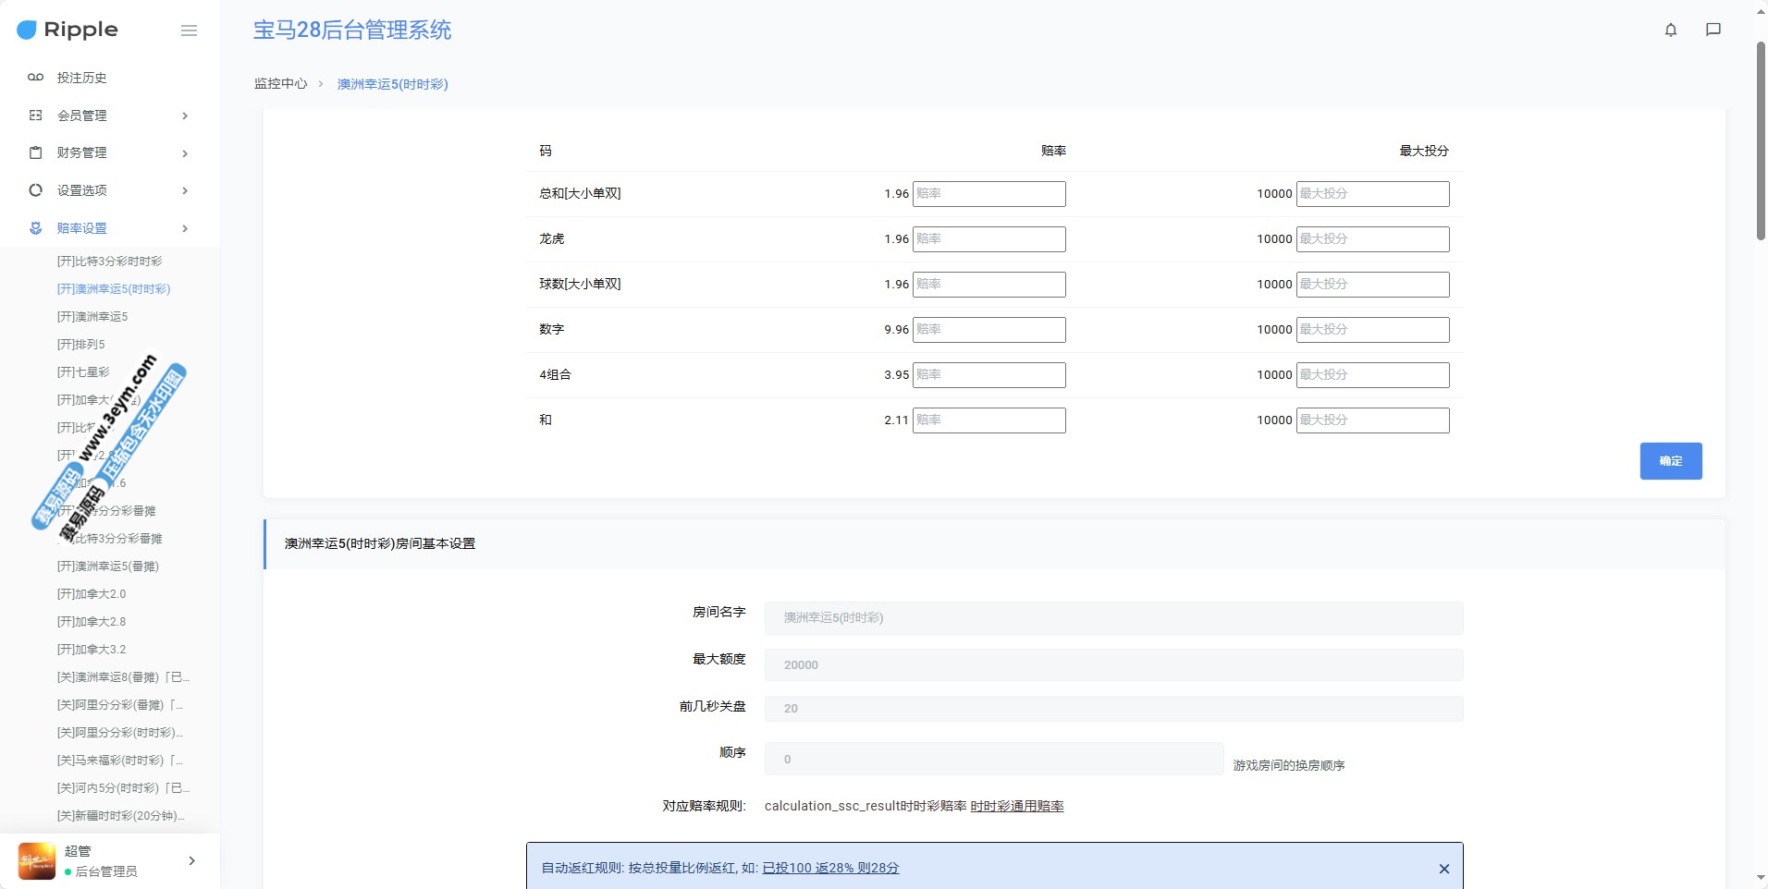Open the chat message icon

1713,30
